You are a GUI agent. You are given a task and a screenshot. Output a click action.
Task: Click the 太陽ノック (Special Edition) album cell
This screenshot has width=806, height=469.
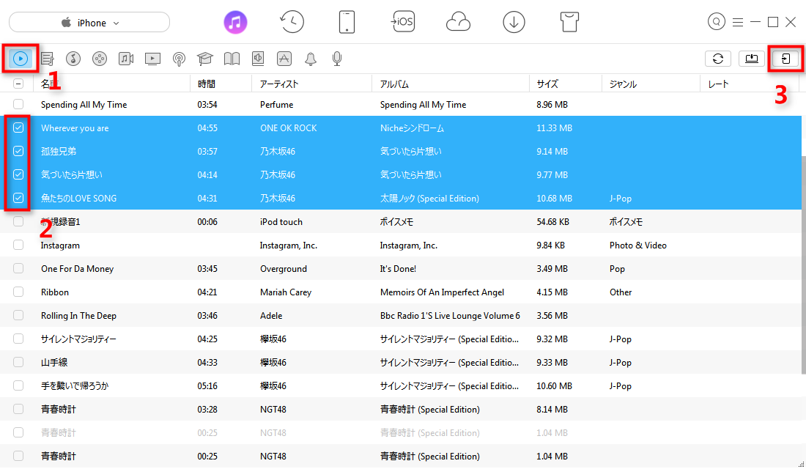click(x=429, y=199)
